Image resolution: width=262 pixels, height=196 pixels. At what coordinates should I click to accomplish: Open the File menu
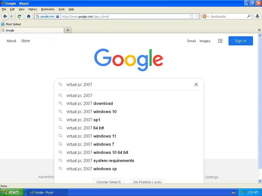click(4, 9)
